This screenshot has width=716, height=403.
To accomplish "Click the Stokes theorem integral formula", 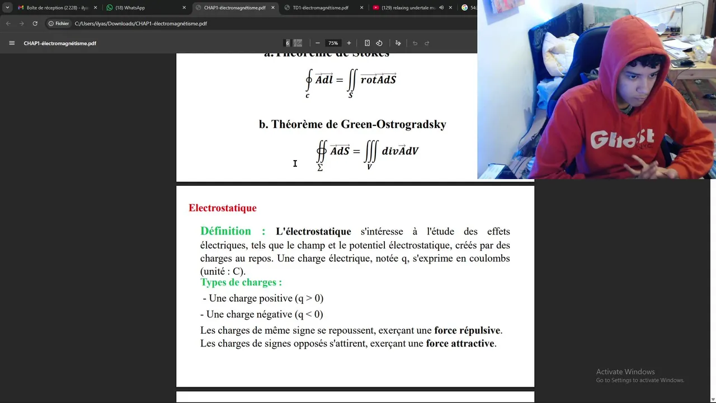I will 351,83.
